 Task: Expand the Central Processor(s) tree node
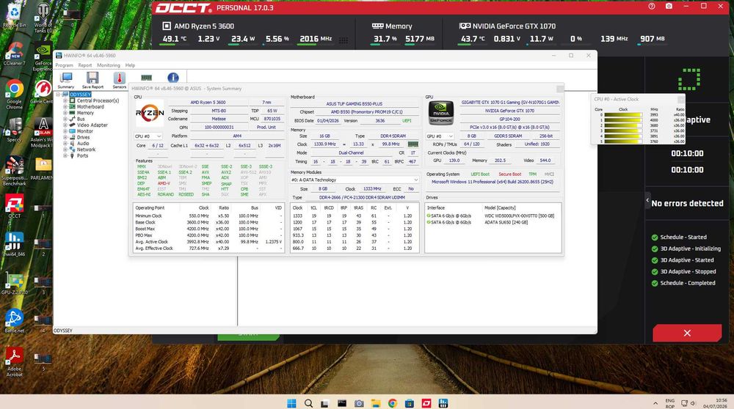(x=65, y=100)
